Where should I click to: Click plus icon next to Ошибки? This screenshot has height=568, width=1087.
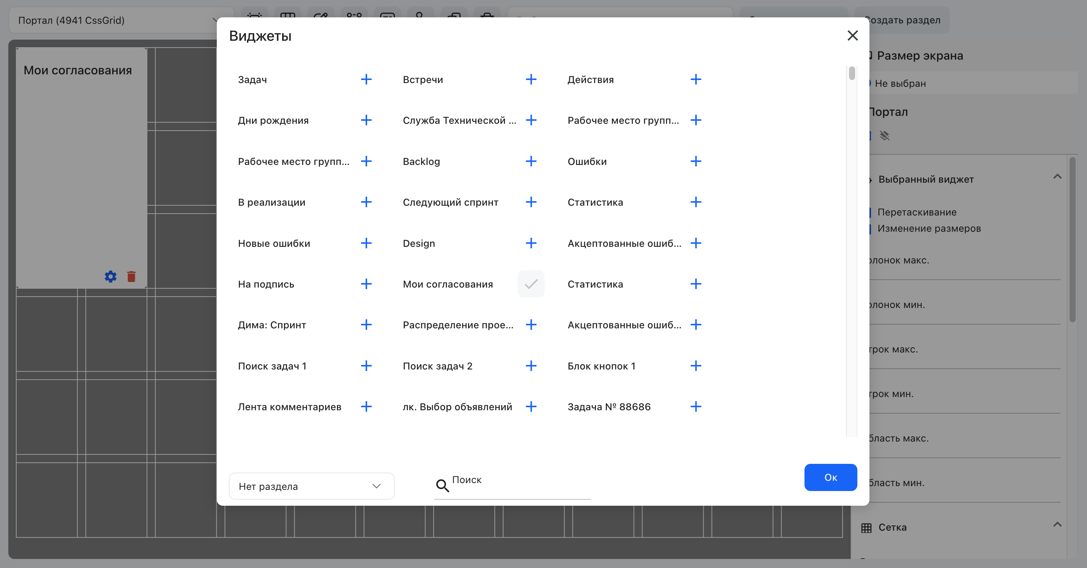[x=695, y=161]
